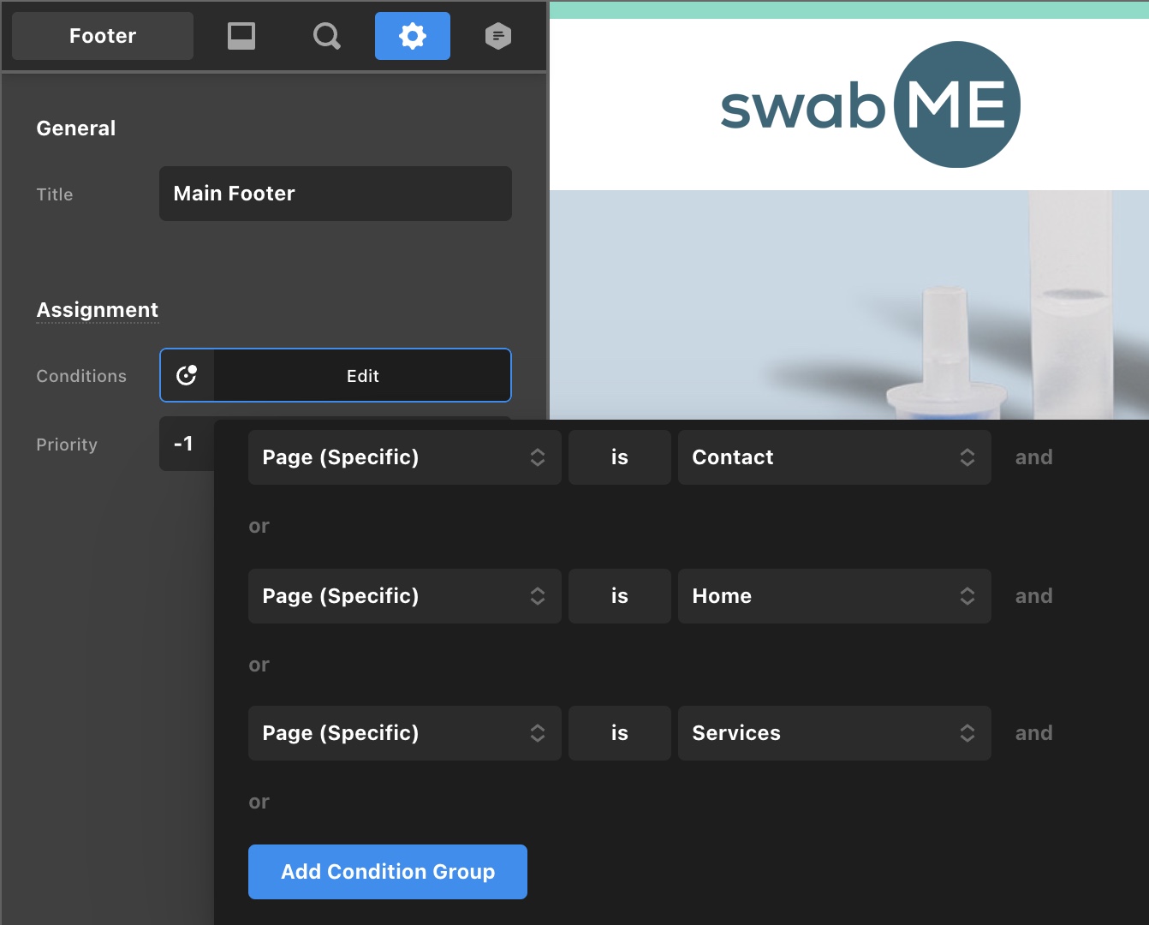1149x925 pixels.
Task: Open Page (Specific) dropdown in Contact row
Action: (405, 457)
